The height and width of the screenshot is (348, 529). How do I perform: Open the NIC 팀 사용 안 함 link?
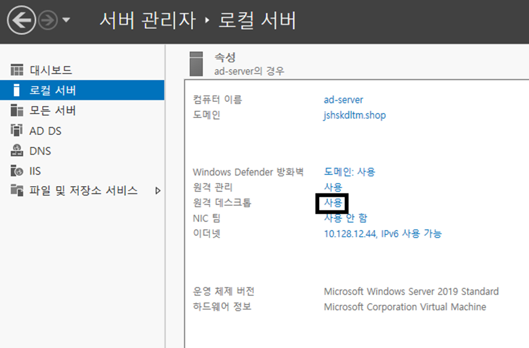[346, 218]
